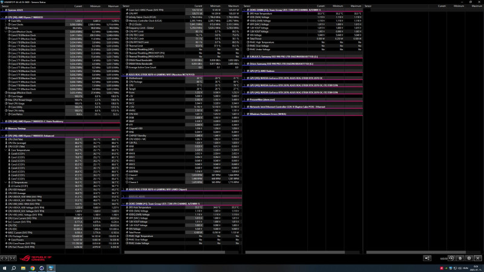
Task: Expand the S.M.A.R.T. Samsung SSD 990 PRO group
Action: pos(244,56)
